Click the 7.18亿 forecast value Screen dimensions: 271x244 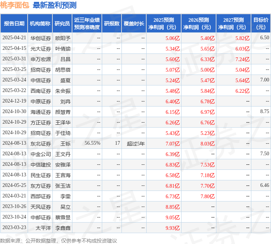pos(207,175)
